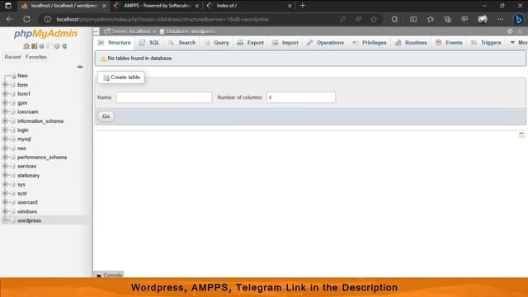Click the browser Back arrow

[9, 19]
